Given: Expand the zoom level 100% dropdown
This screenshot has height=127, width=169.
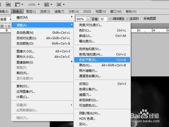Looking at the screenshot, I should pyautogui.click(x=39, y=4).
